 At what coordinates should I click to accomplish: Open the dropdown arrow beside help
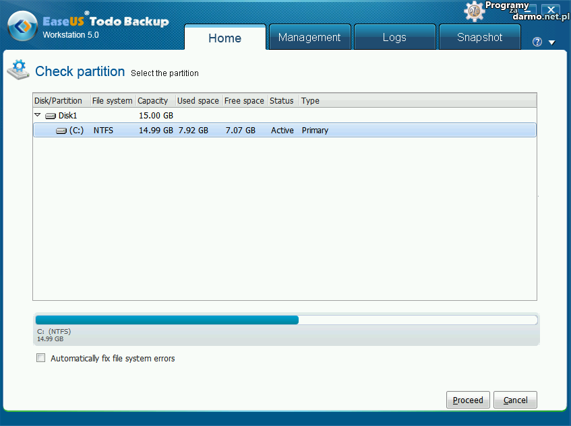pyautogui.click(x=551, y=42)
